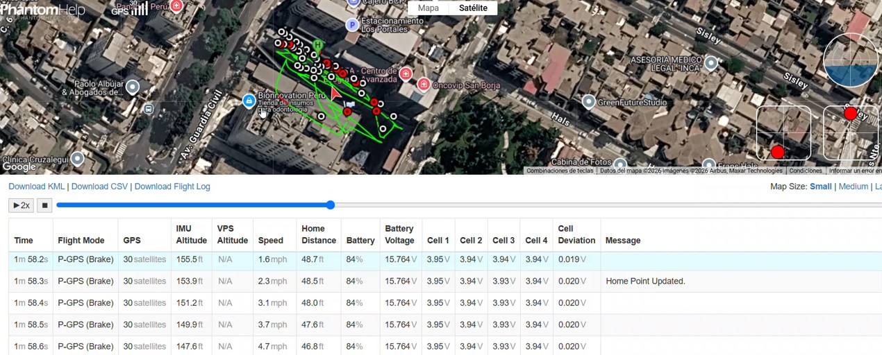Open Combinaciones de teclas shortcuts

click(x=560, y=171)
